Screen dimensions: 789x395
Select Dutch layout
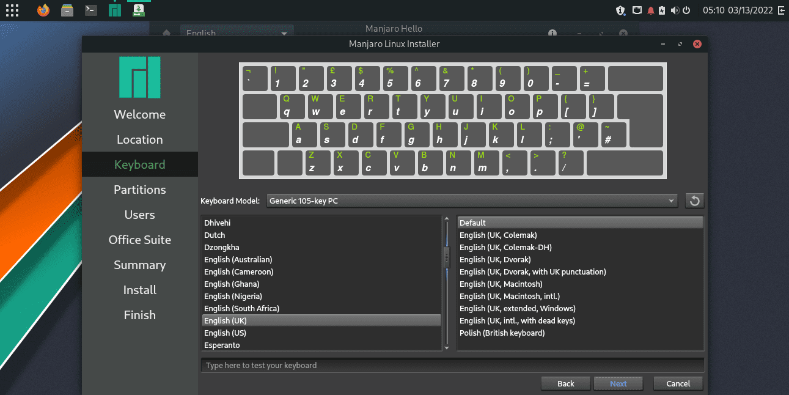(321, 235)
